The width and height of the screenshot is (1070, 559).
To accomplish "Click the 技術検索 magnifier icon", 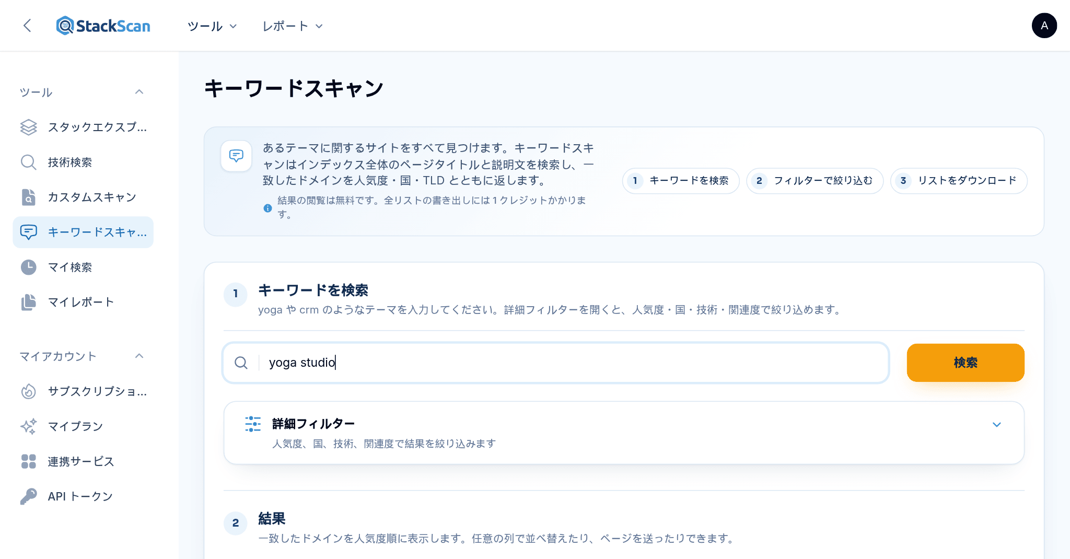I will pos(29,162).
